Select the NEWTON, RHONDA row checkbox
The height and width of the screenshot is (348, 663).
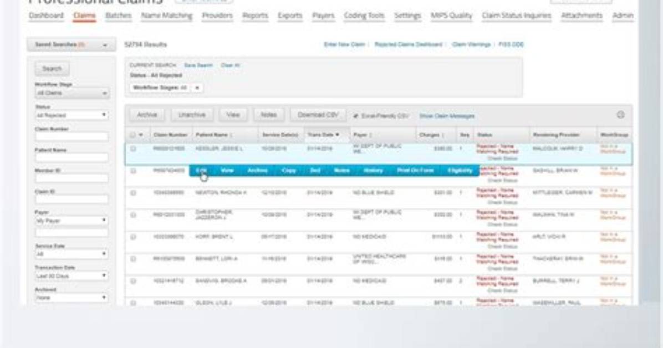coord(133,193)
